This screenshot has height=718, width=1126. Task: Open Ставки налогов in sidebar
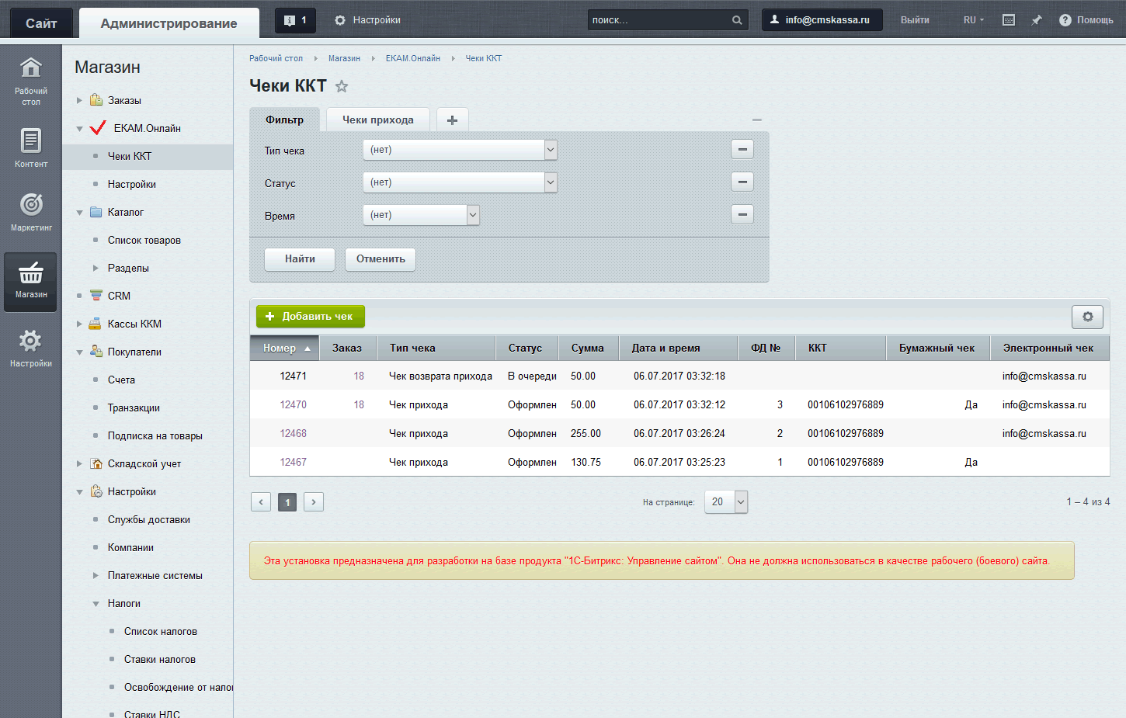click(160, 659)
